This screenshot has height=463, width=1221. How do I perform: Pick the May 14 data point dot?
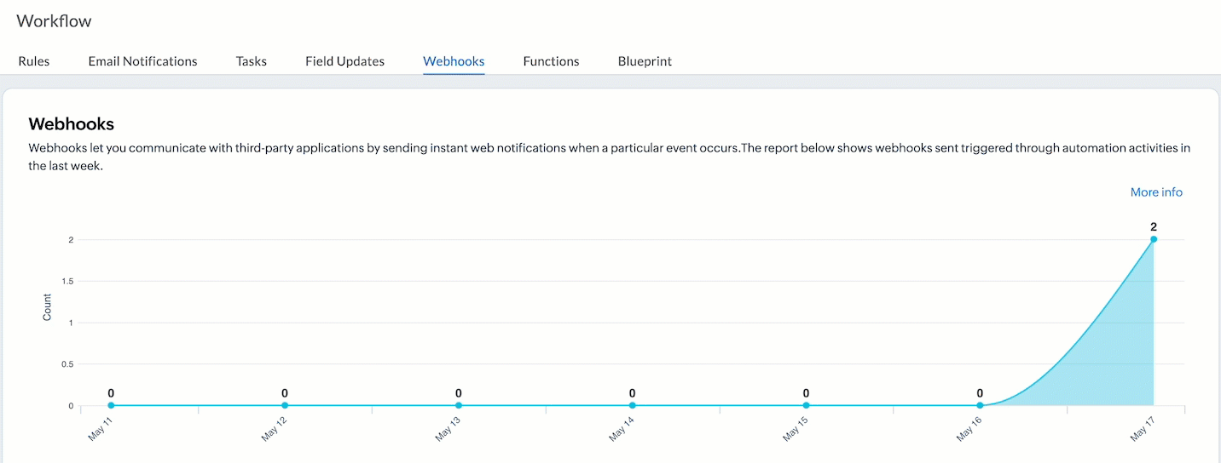pyautogui.click(x=633, y=406)
